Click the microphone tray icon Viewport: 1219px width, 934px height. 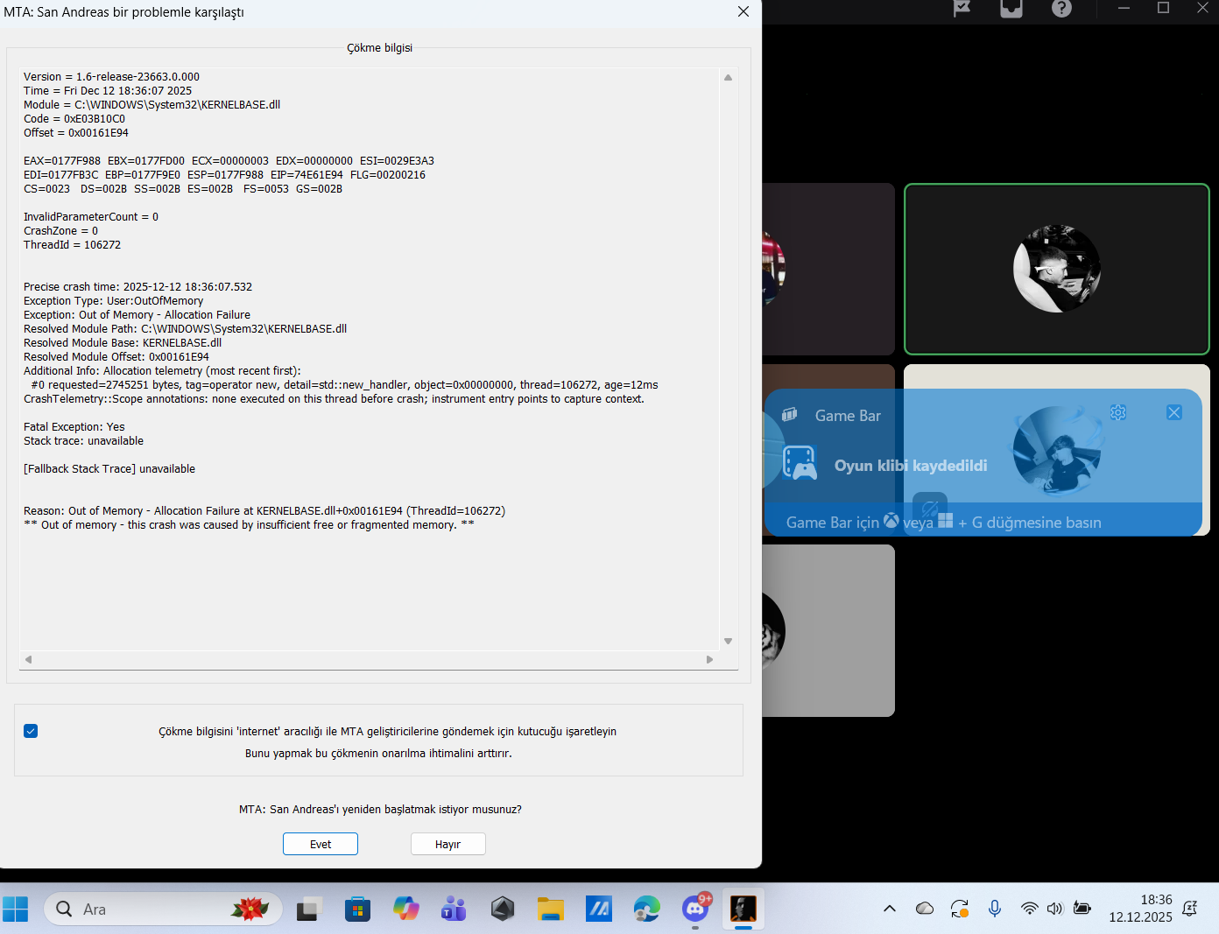pos(995,909)
